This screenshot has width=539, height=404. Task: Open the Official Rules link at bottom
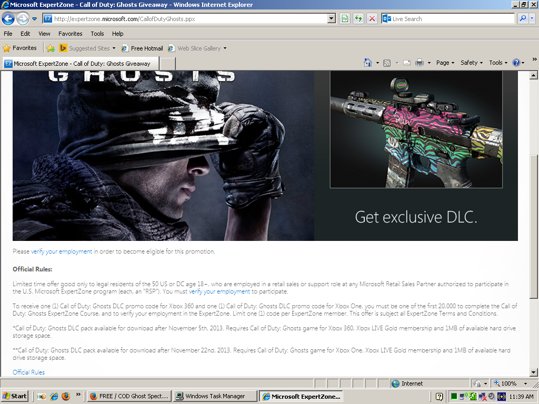28,372
